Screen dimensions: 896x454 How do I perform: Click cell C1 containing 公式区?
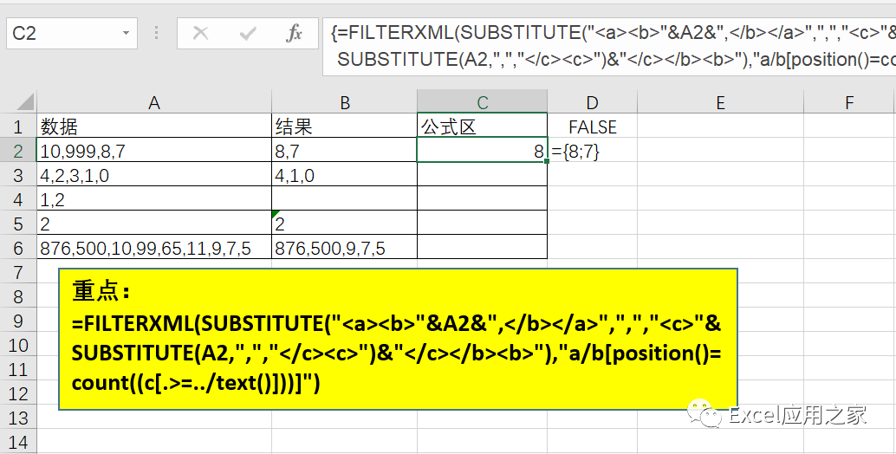pyautogui.click(x=483, y=126)
